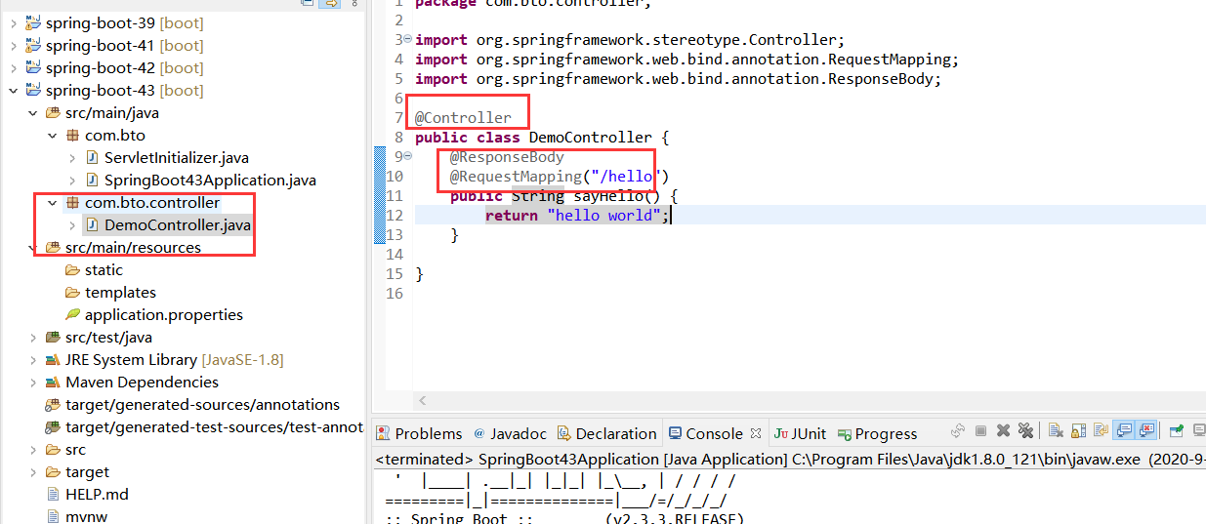This screenshot has height=524, width=1206.
Task: Select src/main/resources folder
Action: 133,247
